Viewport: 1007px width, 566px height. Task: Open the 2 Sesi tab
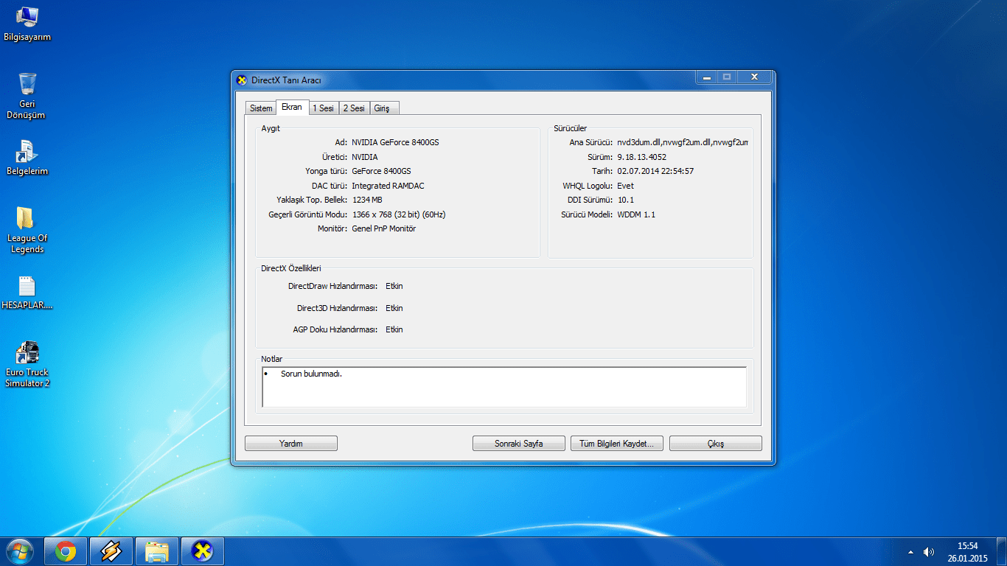coord(354,108)
